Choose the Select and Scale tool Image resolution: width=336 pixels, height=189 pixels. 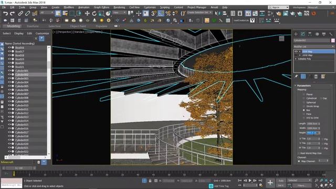click(x=101, y=14)
